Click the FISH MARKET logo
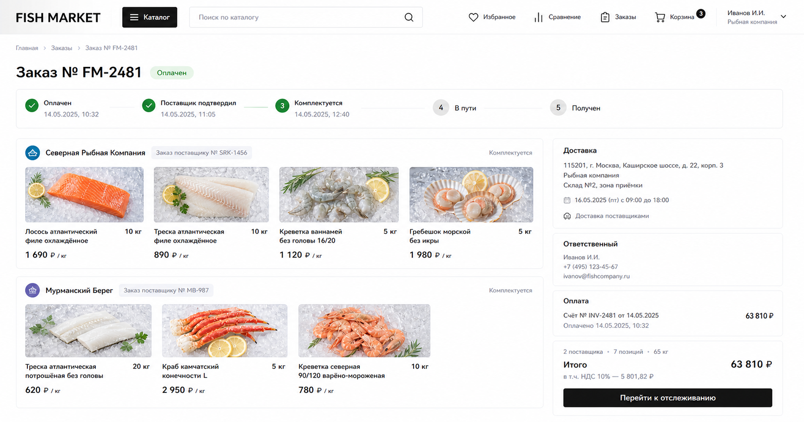The height and width of the screenshot is (422, 804). pos(58,18)
